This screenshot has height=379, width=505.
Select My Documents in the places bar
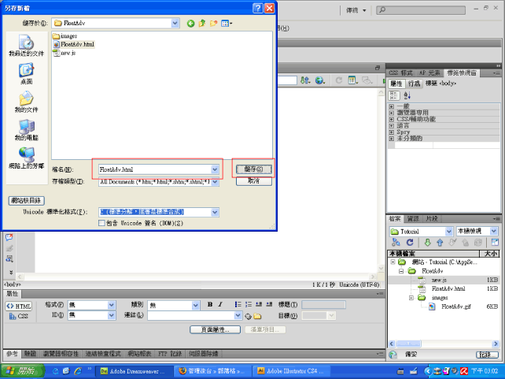(27, 102)
